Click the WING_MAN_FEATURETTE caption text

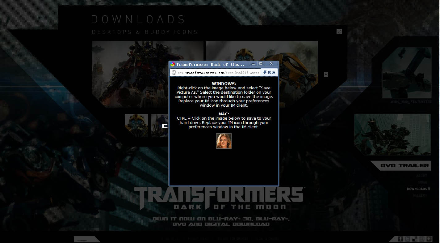click(x=411, y=102)
